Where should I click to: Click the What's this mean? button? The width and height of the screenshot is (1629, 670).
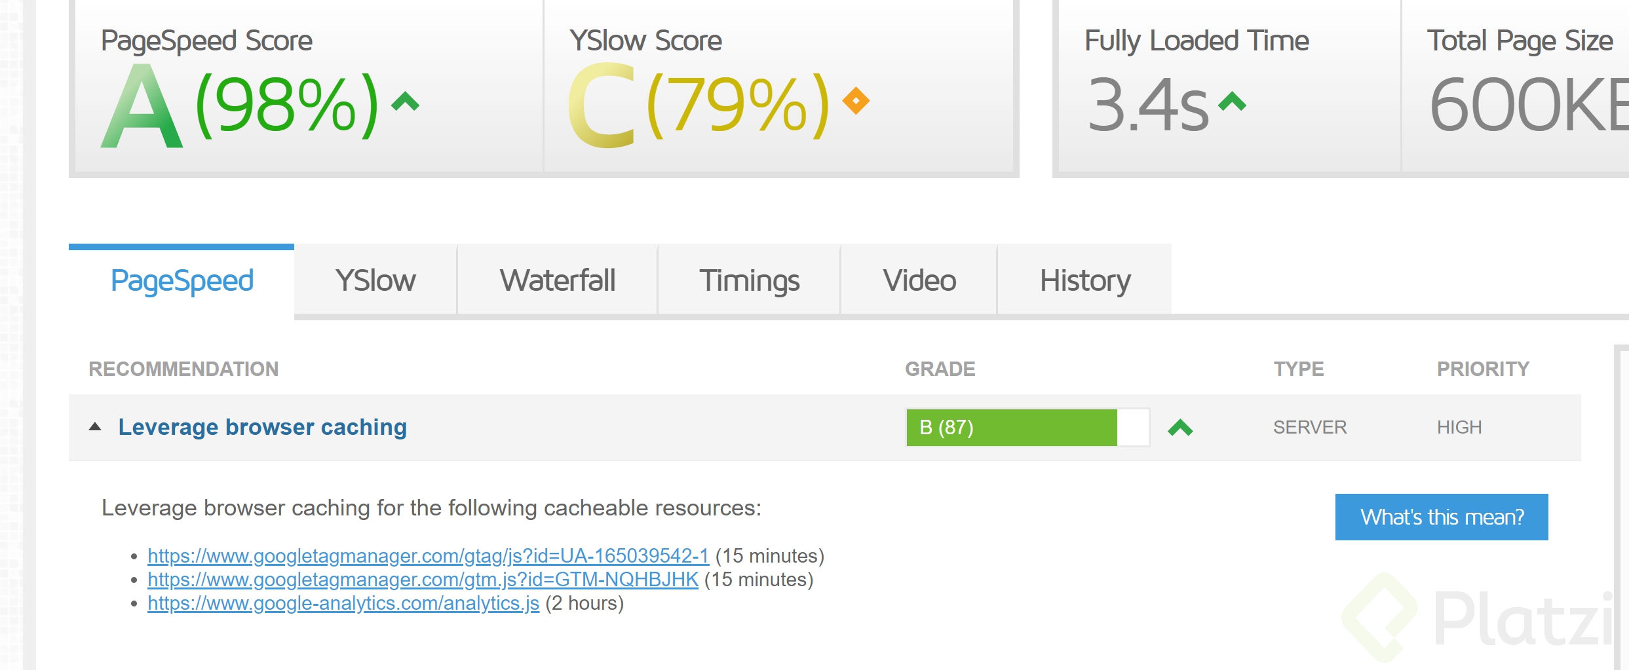(x=1442, y=517)
